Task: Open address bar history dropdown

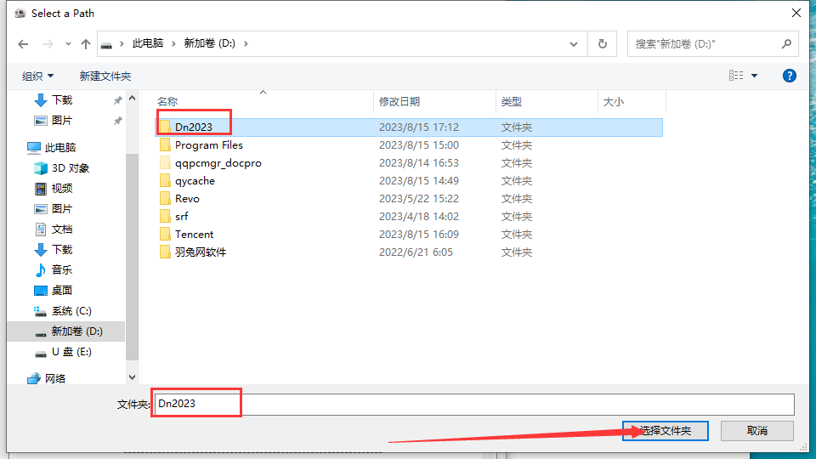Action: tap(574, 44)
